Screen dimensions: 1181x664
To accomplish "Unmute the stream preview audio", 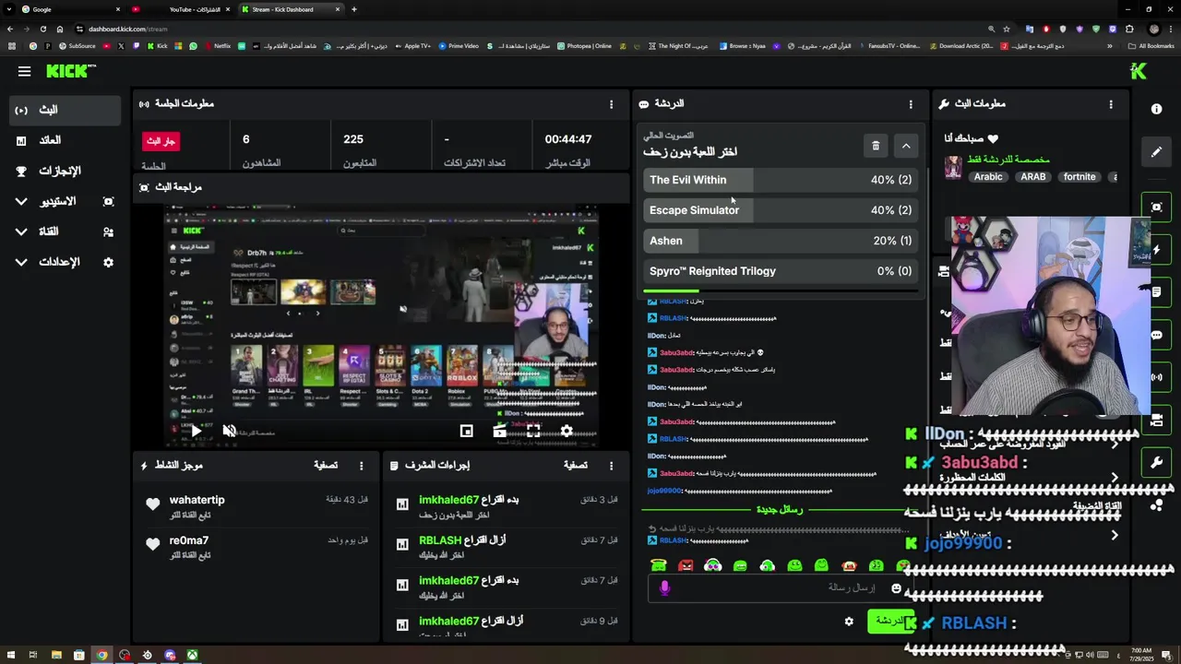I will coord(230,431).
